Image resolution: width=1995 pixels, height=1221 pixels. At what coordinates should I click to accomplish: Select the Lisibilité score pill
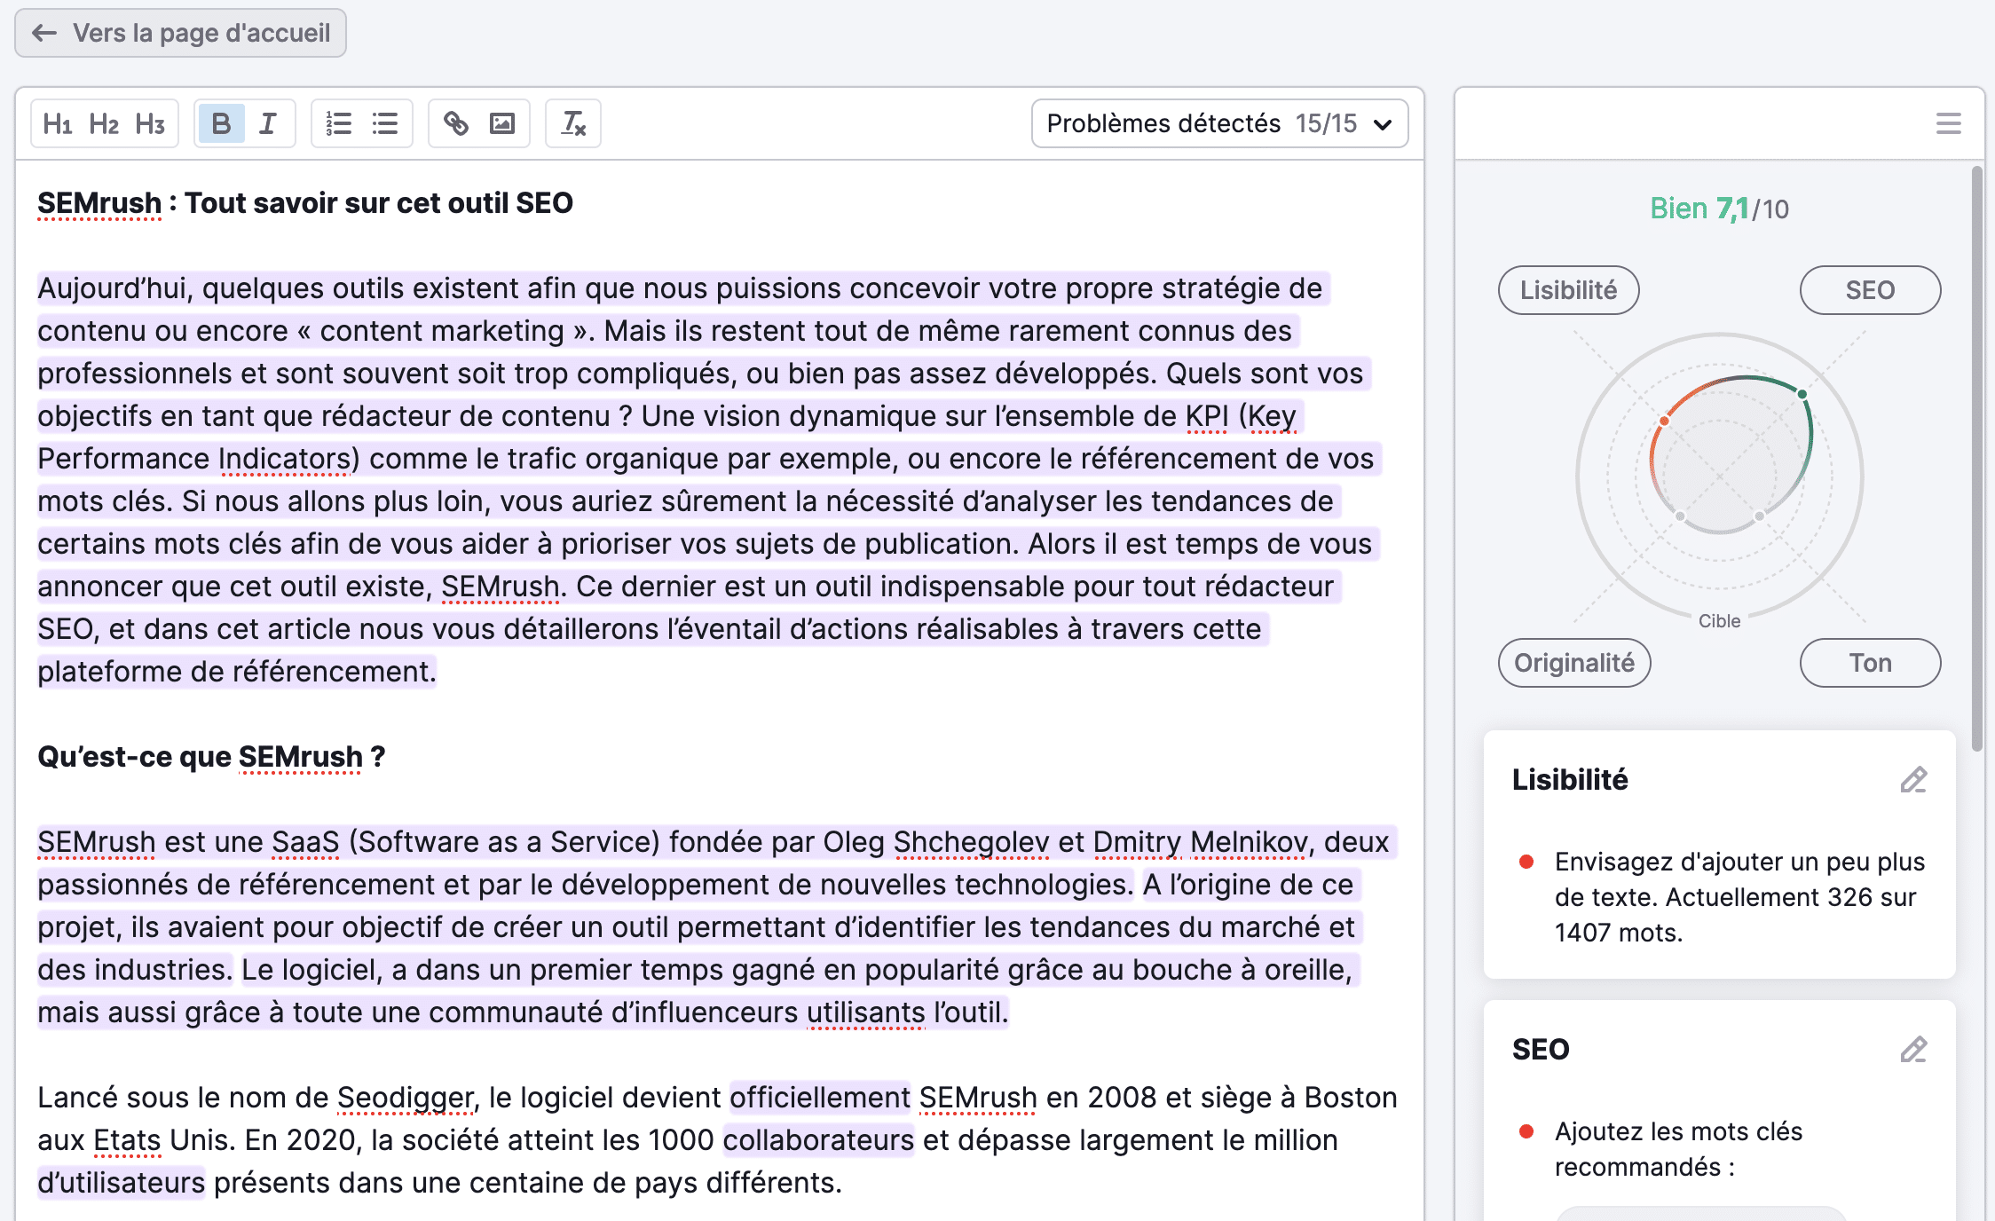tap(1568, 290)
